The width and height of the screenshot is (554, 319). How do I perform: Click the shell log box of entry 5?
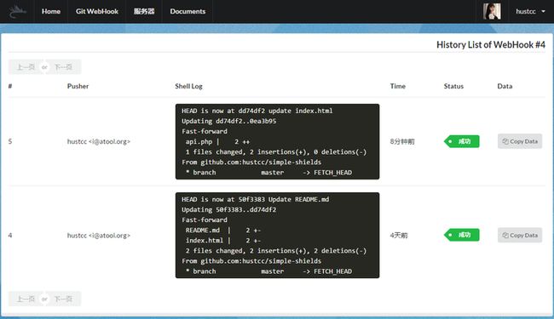[x=277, y=141]
